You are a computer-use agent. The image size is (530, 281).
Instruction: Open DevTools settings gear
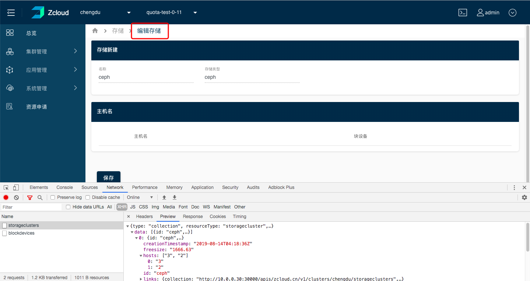(524, 197)
